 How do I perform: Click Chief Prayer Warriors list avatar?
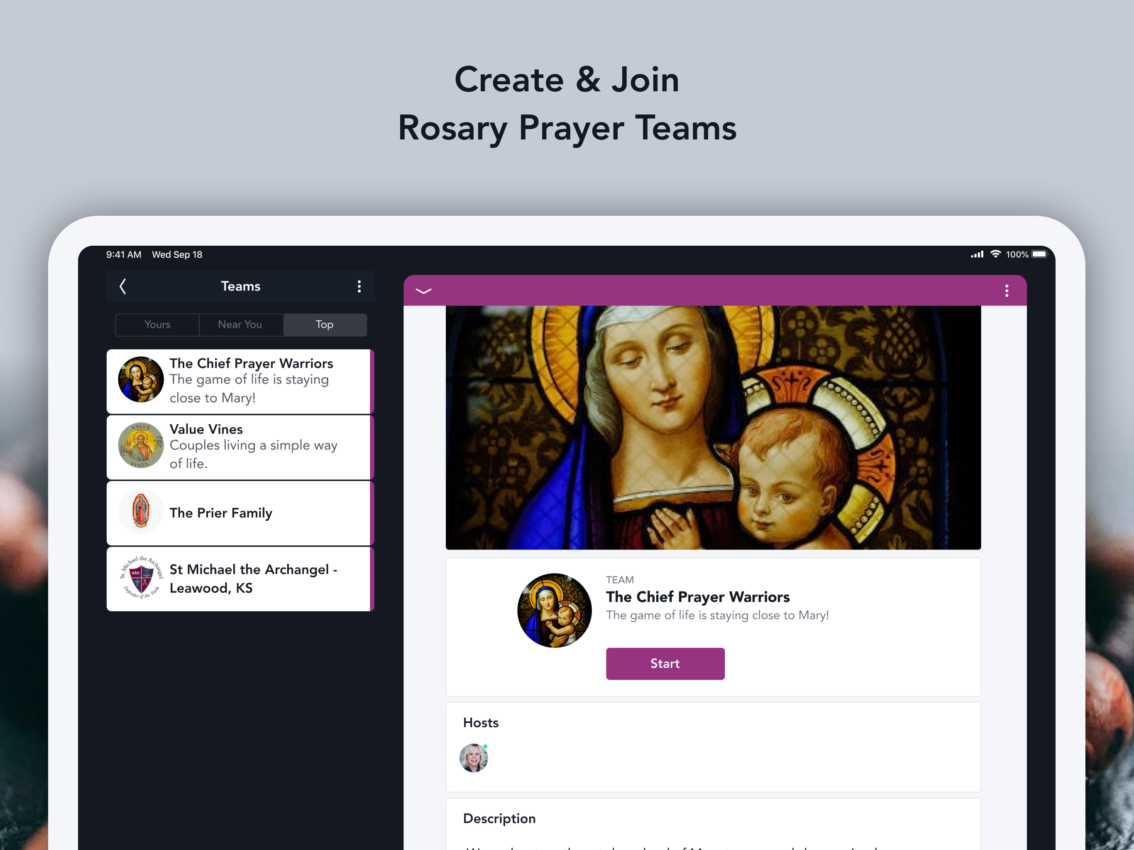click(x=140, y=379)
